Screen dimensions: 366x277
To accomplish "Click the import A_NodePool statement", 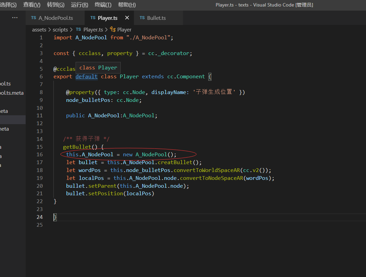I will pos(113,38).
